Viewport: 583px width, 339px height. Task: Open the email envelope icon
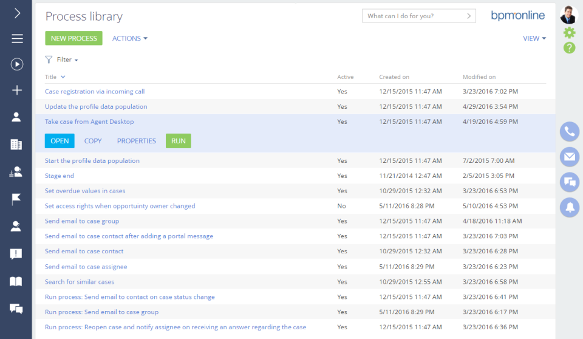pyautogui.click(x=569, y=157)
